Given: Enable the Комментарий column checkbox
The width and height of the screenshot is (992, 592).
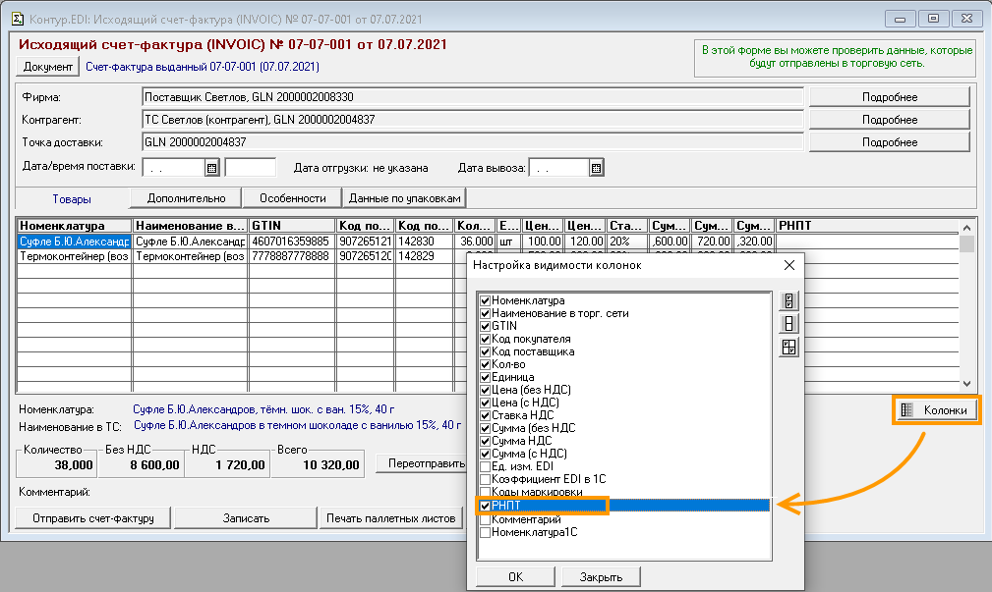Looking at the screenshot, I should [486, 519].
